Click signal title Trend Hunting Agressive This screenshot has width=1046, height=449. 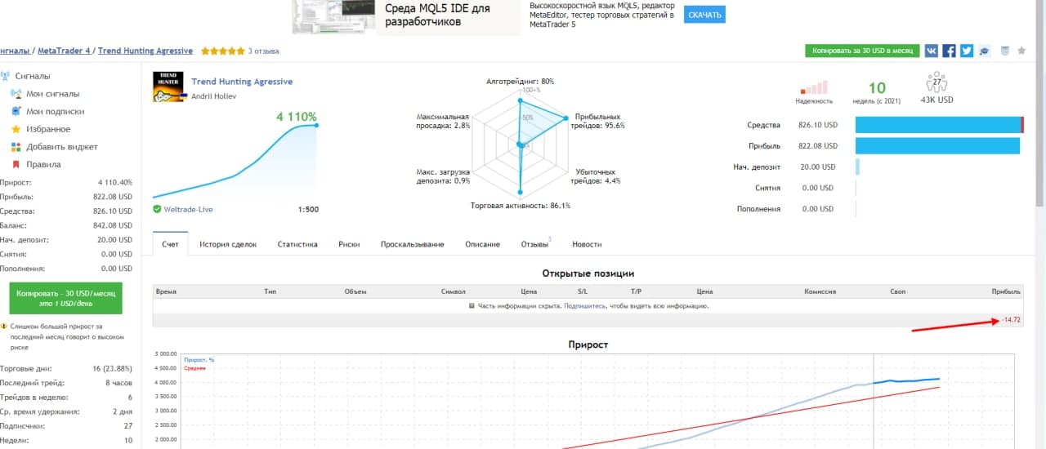[242, 82]
